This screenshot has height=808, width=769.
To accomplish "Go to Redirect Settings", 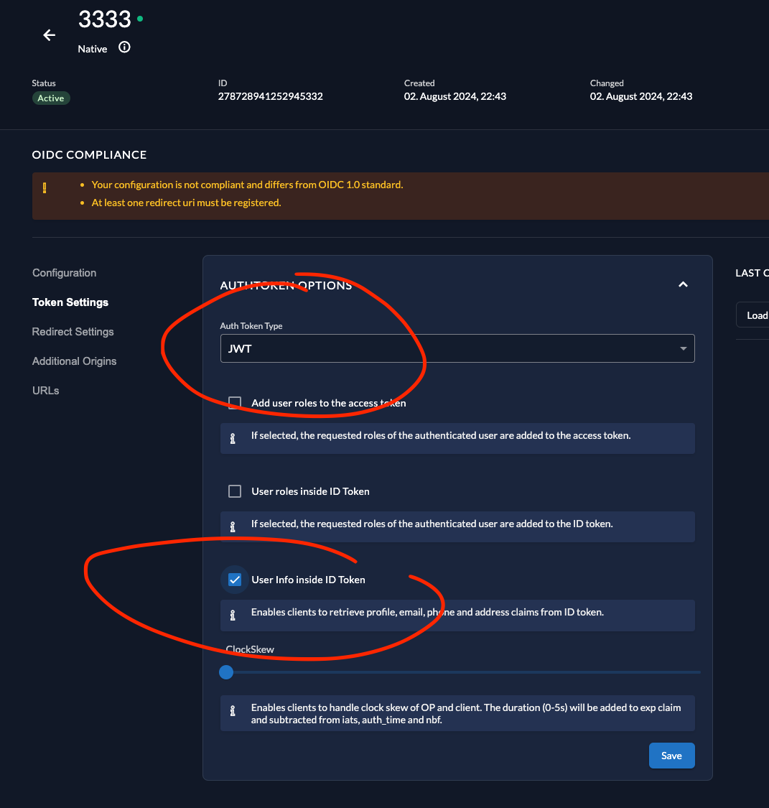I will tap(73, 332).
